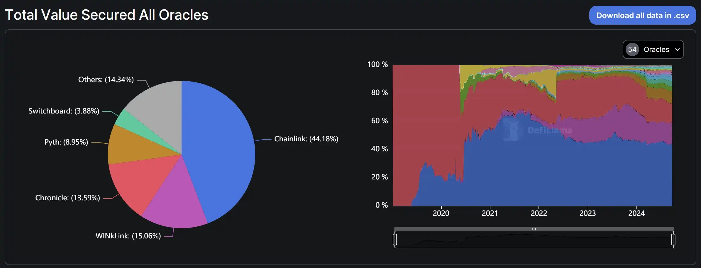Open the 54 Oracles dropdown
Image resolution: width=701 pixels, height=268 pixels.
pos(656,49)
